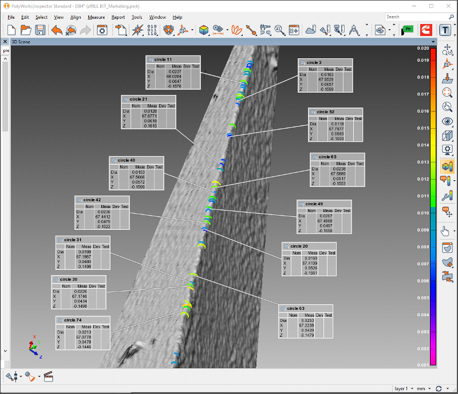Screen dimensions: 458x394
Task: Click the circle 11 annotation header
Action: pos(173,59)
